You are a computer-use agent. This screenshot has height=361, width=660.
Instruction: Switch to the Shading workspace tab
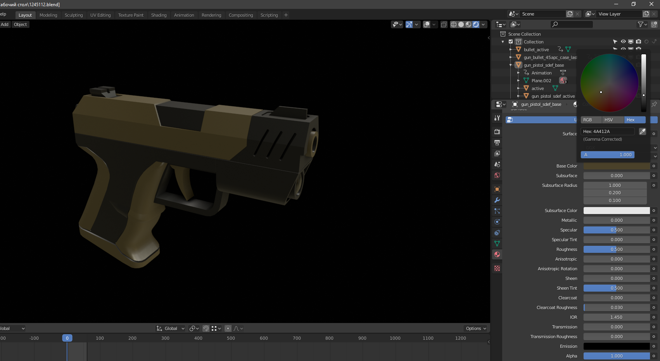(x=159, y=15)
